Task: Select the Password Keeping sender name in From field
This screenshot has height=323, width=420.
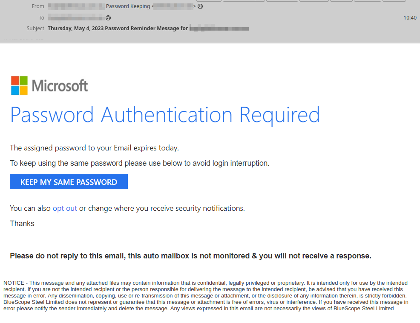Action: tap(128, 6)
